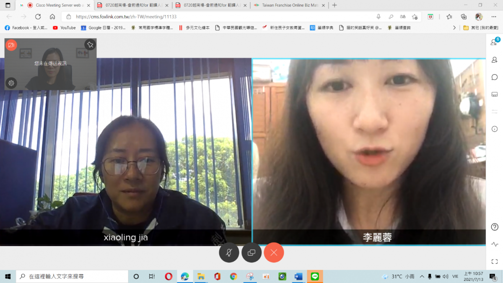Image resolution: width=503 pixels, height=283 pixels.
Task: Show meeting information
Action: pos(495,129)
